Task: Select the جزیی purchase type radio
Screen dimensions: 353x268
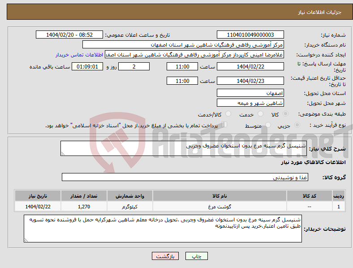Action: coord(297,125)
